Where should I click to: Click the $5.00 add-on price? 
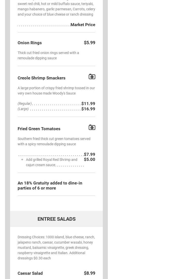click(x=89, y=159)
